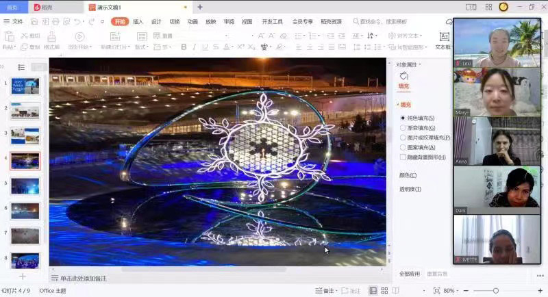Viewport: 548px width, 297px height.
Task: Open the Animation (动画) ribbon tab
Action: click(x=192, y=21)
